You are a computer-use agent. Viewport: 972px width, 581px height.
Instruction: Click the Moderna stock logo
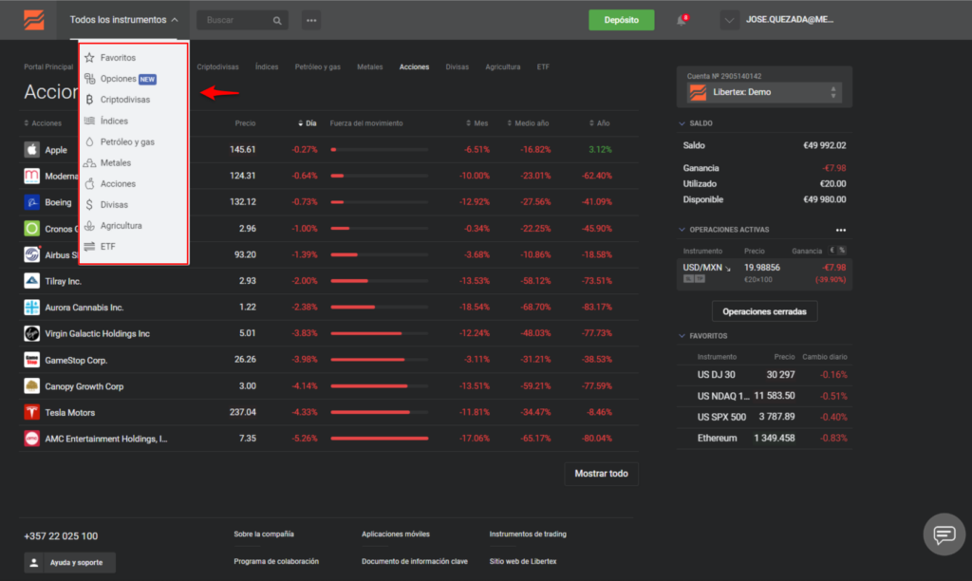[31, 176]
